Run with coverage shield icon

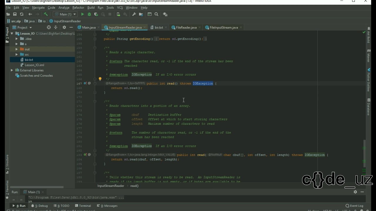[96, 14]
